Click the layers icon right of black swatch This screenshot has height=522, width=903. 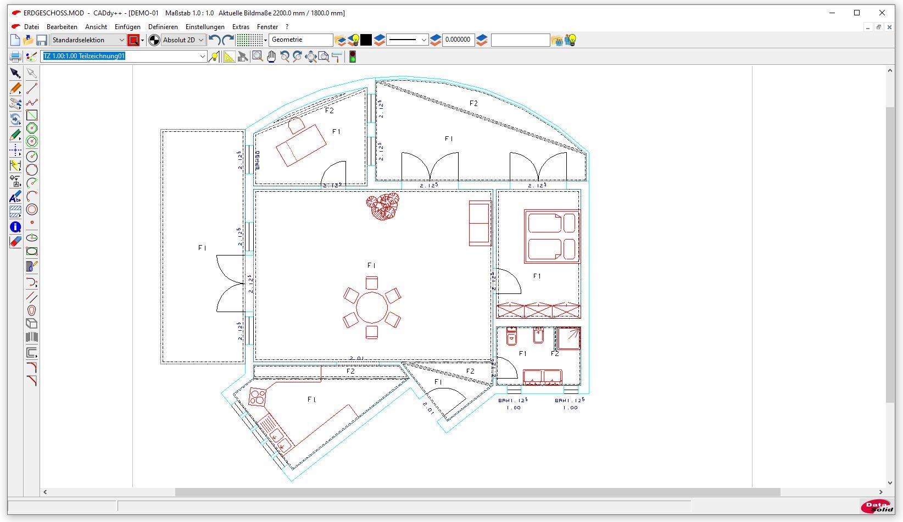pyautogui.click(x=380, y=40)
